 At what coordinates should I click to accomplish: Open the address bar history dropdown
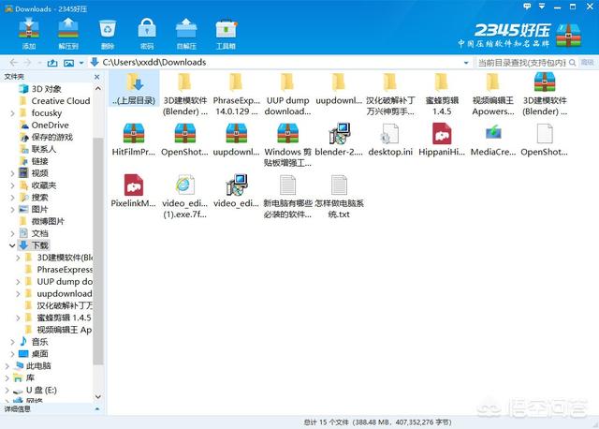pos(466,63)
